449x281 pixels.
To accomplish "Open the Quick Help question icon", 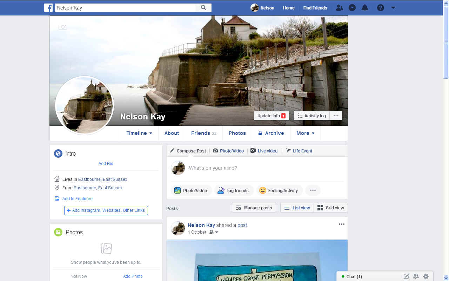I will point(381,8).
